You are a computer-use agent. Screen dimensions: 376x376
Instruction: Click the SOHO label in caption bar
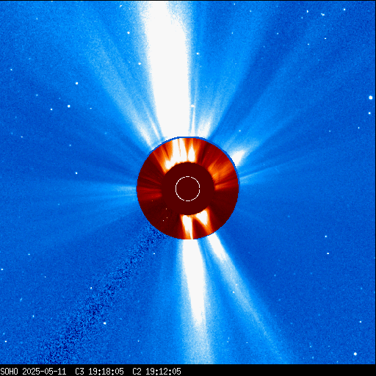(9, 372)
